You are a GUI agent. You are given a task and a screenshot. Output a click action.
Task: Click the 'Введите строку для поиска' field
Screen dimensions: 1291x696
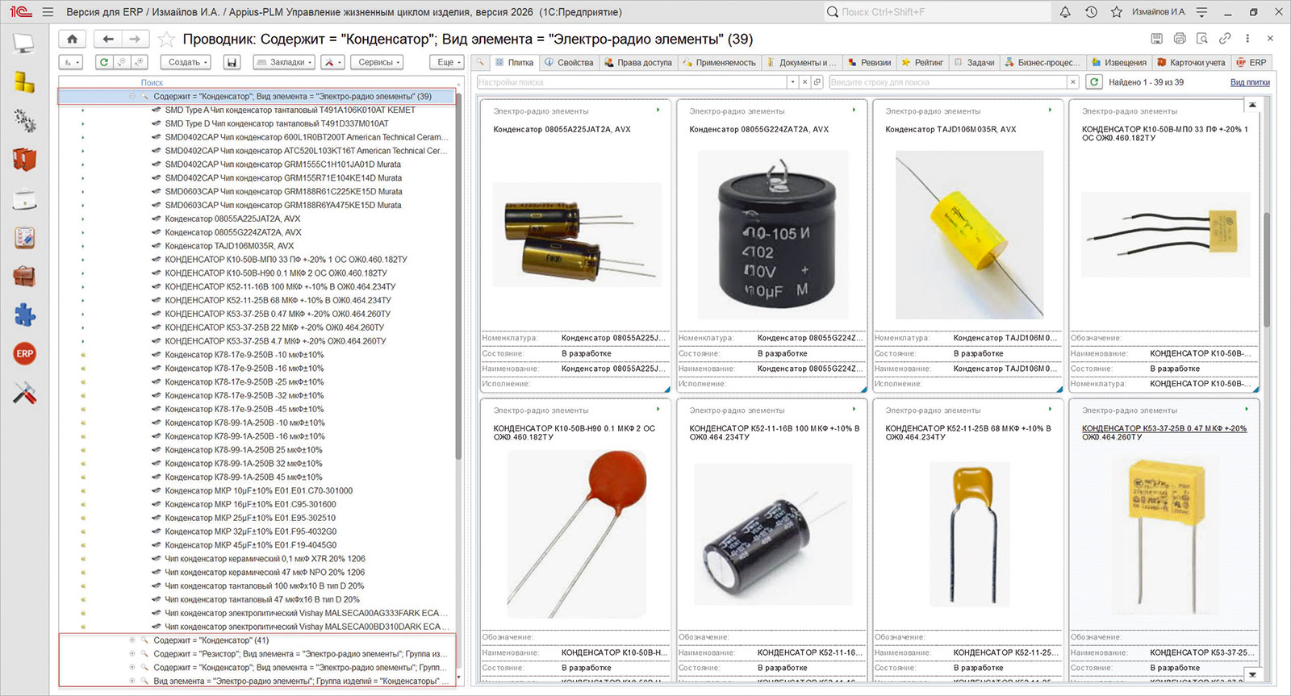(x=948, y=82)
